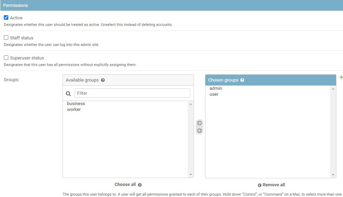This screenshot has width=343, height=197.
Task: Enable the Superuser status checkbox
Action: pyautogui.click(x=6, y=58)
